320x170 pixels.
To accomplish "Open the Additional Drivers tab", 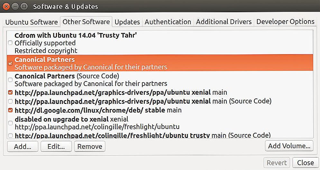I will [224, 22].
